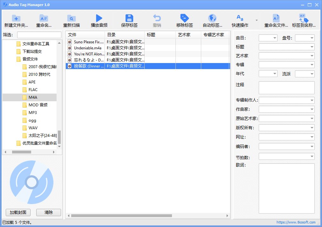Image resolution: width=322 pixels, height=227 pixels.
Task: Click the 重新扫描 toolbar icon
Action: [x=72, y=18]
